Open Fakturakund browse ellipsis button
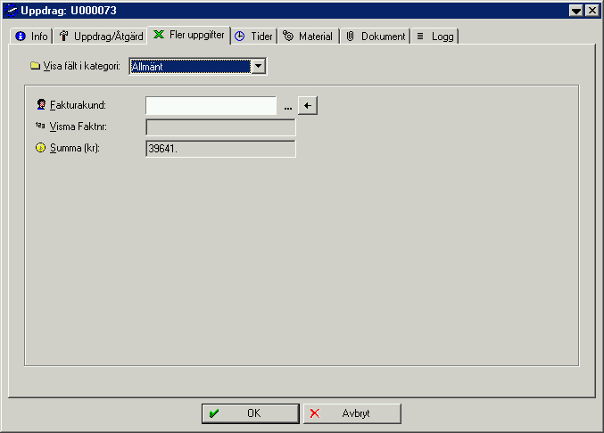Viewport: 604px width, 433px height. (x=288, y=107)
